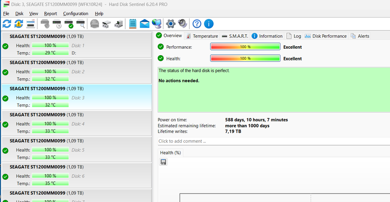This screenshot has width=390, height=202.
Task: Switch to the Disk Performance tab
Action: click(325, 36)
